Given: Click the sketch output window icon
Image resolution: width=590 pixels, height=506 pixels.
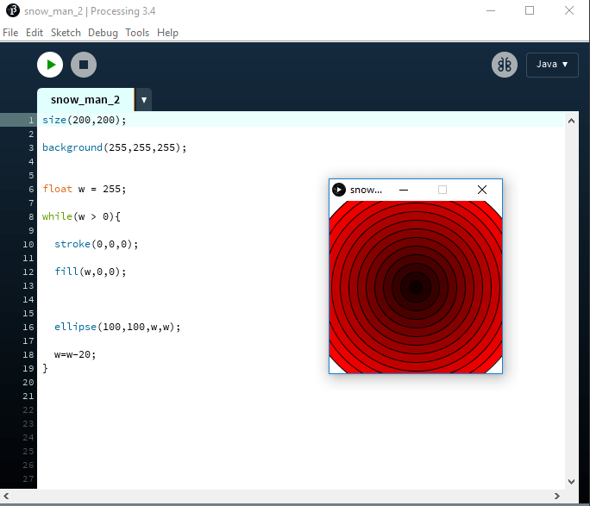Looking at the screenshot, I should pos(339,190).
